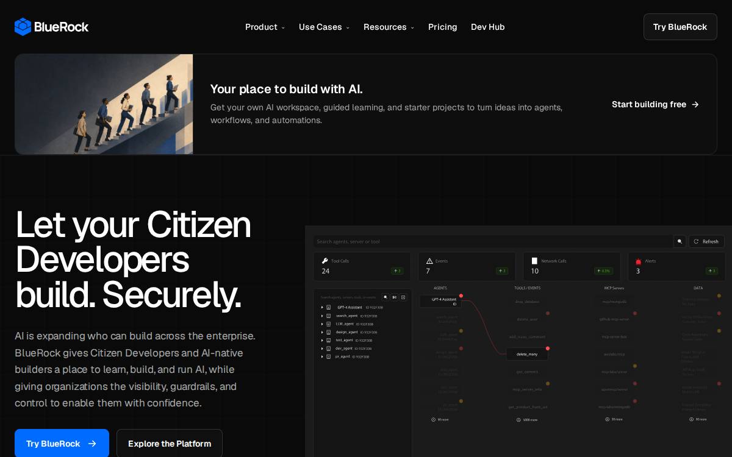Click the Start building free link
Viewport: 732px width, 457px height.
(x=655, y=104)
